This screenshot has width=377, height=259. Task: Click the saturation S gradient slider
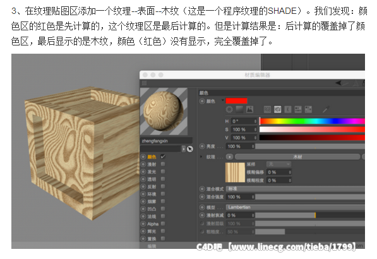pos(312,129)
